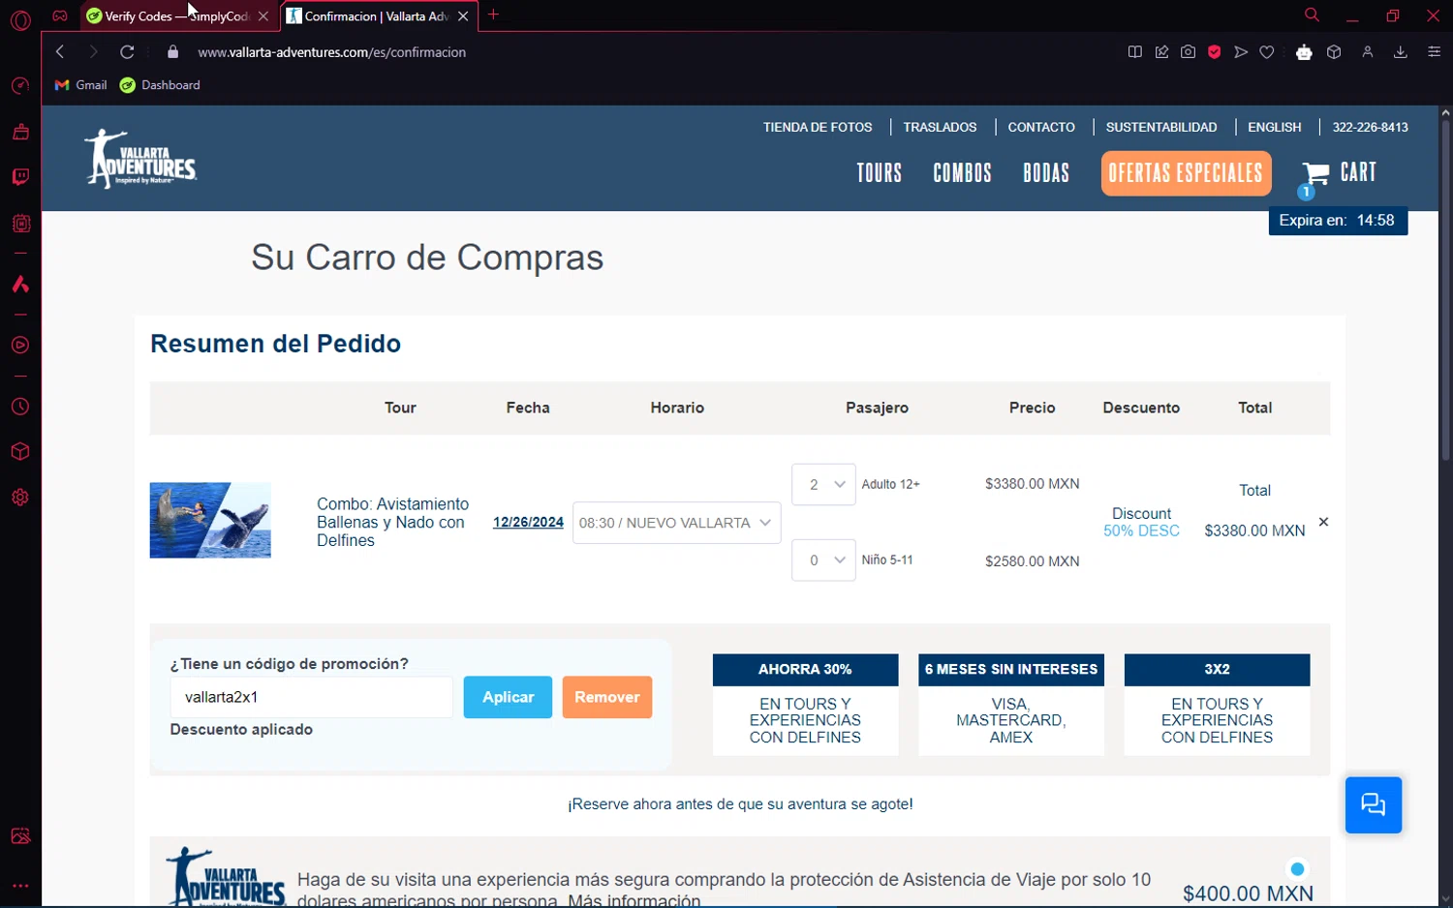1453x908 pixels.
Task: Open the Player sidebar icon
Action: pos(20,346)
